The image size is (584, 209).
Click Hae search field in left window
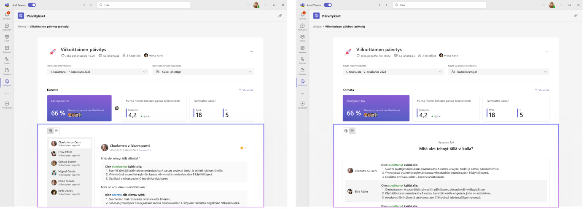click(x=143, y=5)
